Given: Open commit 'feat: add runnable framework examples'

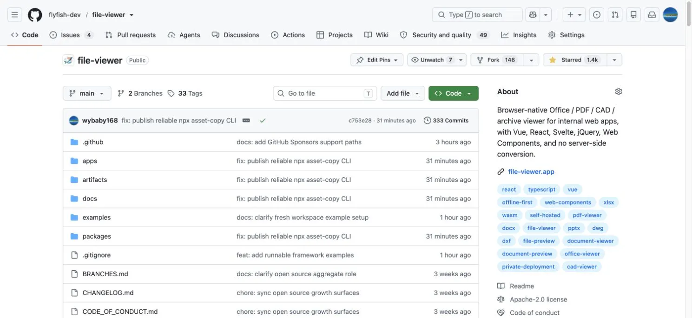Looking at the screenshot, I should [x=295, y=255].
